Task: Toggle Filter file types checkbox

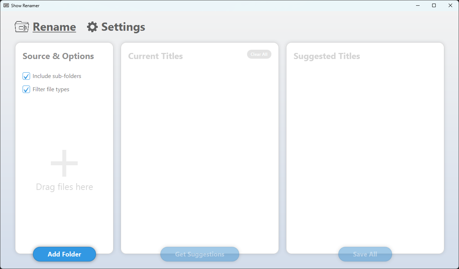Action: point(26,89)
